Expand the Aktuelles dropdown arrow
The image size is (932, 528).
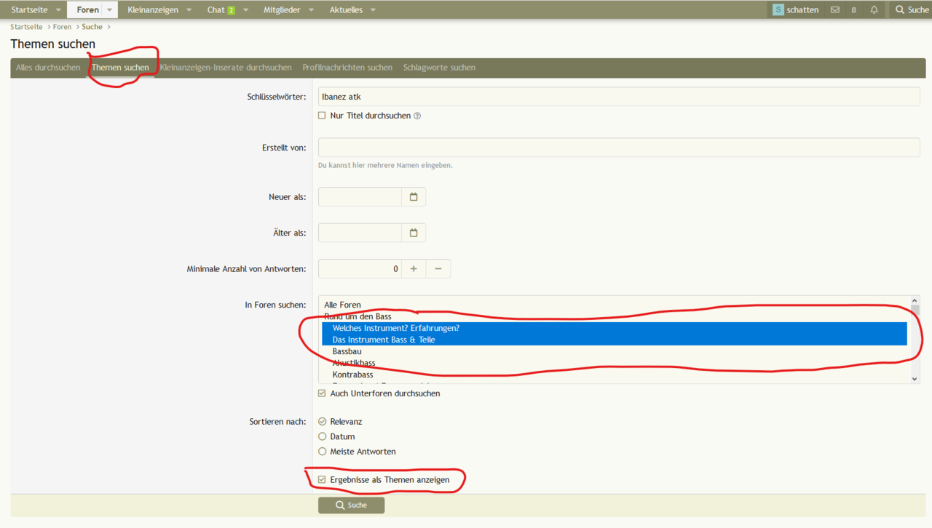pos(373,10)
